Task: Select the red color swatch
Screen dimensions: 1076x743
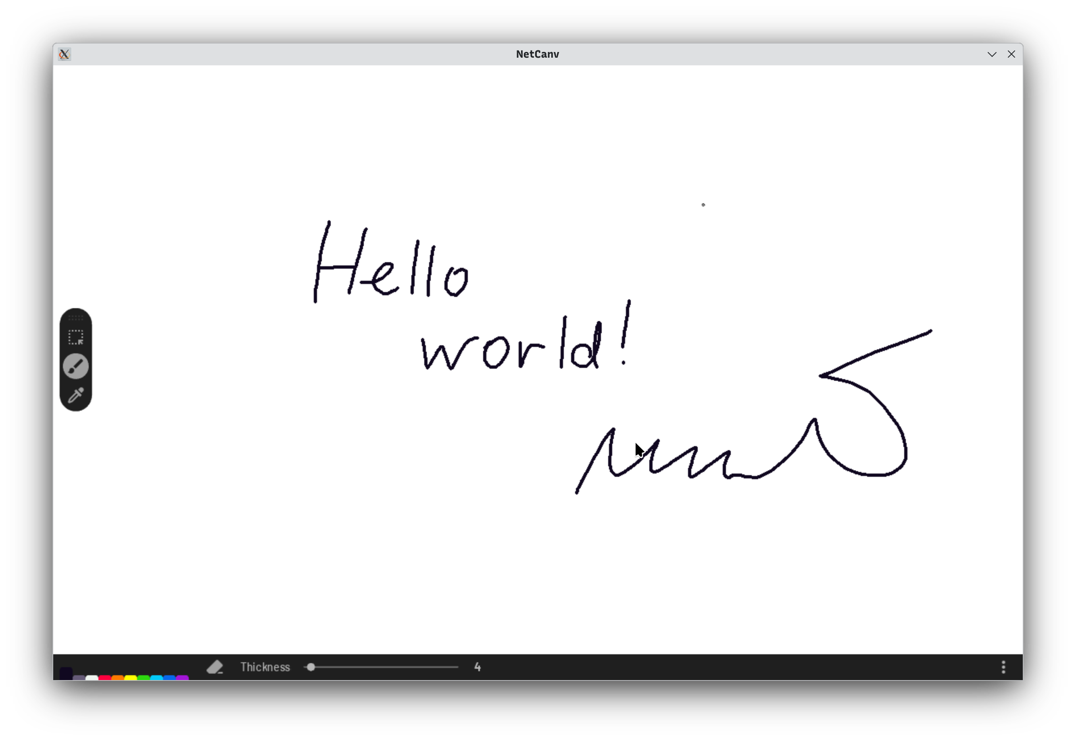Action: pos(105,677)
